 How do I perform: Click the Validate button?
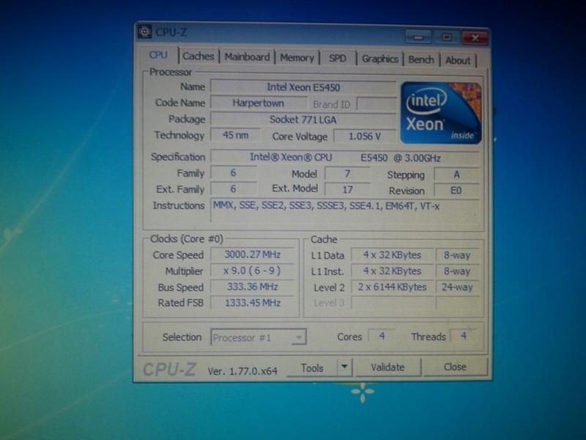pyautogui.click(x=387, y=367)
